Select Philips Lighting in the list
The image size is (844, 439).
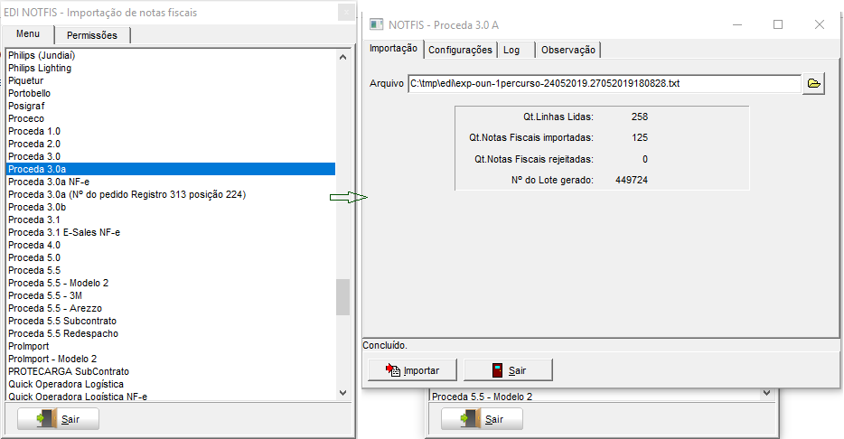point(171,68)
